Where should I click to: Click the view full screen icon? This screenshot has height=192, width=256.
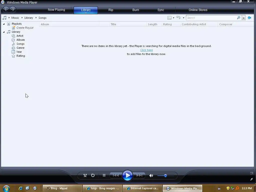click(251, 173)
